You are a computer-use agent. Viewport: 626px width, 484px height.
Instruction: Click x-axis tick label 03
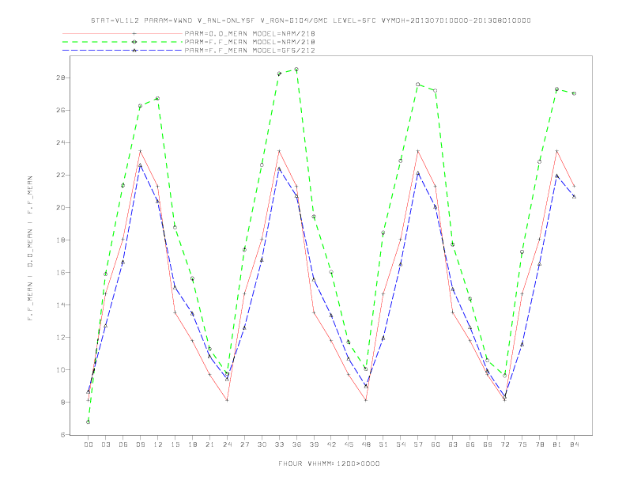point(105,444)
